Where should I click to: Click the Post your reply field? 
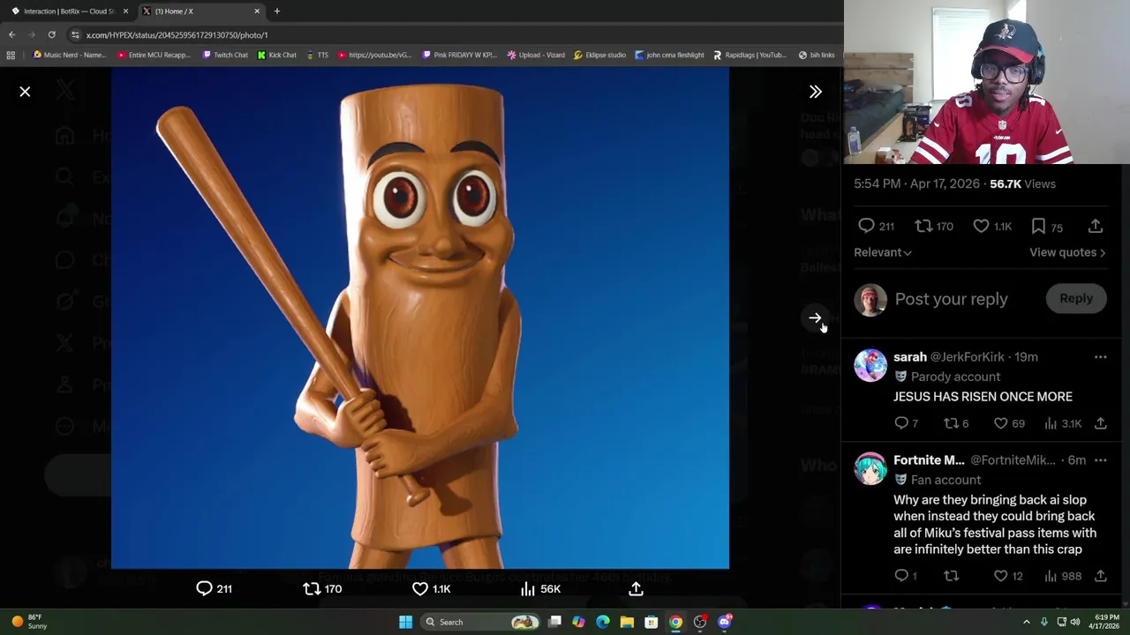(952, 299)
